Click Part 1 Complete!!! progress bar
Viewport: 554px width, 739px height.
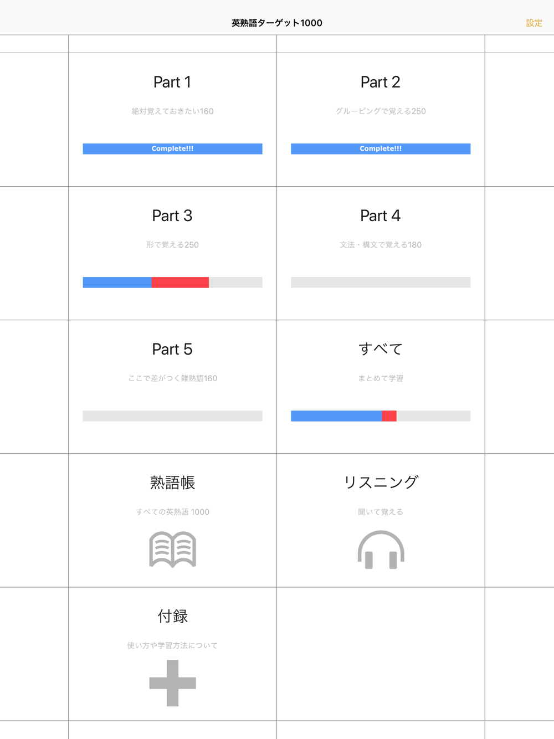[172, 148]
